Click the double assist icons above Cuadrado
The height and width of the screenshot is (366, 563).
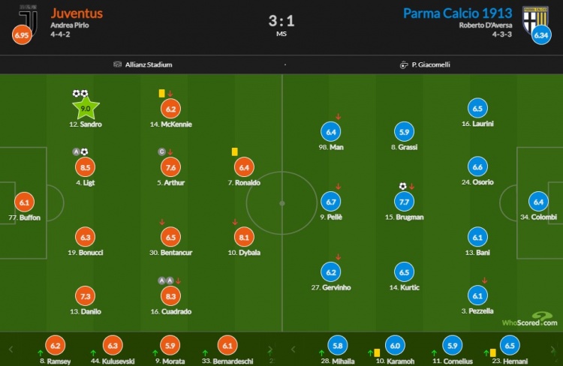point(166,280)
